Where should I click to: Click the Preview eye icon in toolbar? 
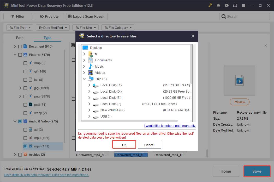click(42, 16)
